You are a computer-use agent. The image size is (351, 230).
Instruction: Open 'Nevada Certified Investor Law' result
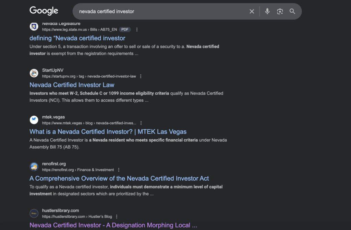coord(72,85)
